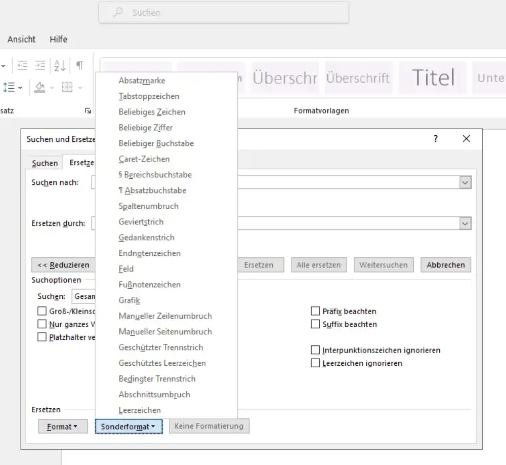This screenshot has width=506, height=465.
Task: Click the search magnifier in the Suchen bar
Action: coord(117,12)
